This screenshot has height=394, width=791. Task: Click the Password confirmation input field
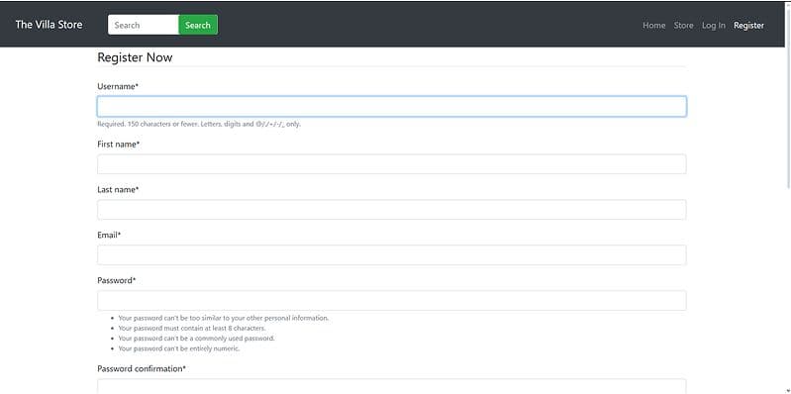[x=391, y=386]
